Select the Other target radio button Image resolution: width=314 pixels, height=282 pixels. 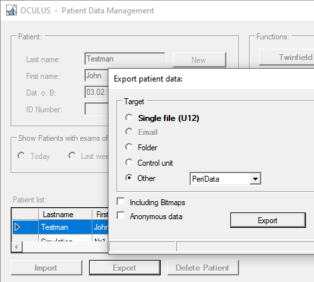coord(129,178)
